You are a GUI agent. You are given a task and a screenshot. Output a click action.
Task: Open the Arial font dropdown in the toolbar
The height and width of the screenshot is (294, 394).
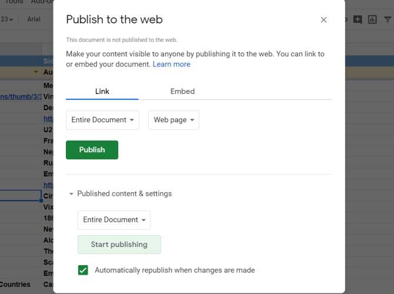pyautogui.click(x=34, y=19)
